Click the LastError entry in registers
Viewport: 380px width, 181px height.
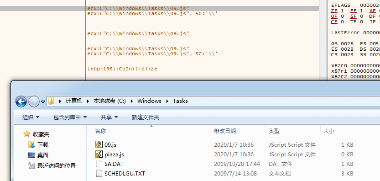(355, 33)
